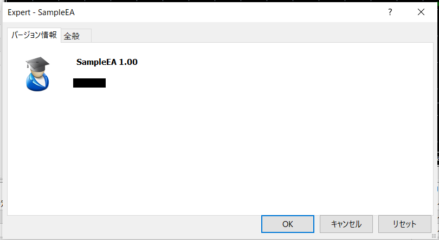Close the Expert SampleEA dialog

[421, 12]
